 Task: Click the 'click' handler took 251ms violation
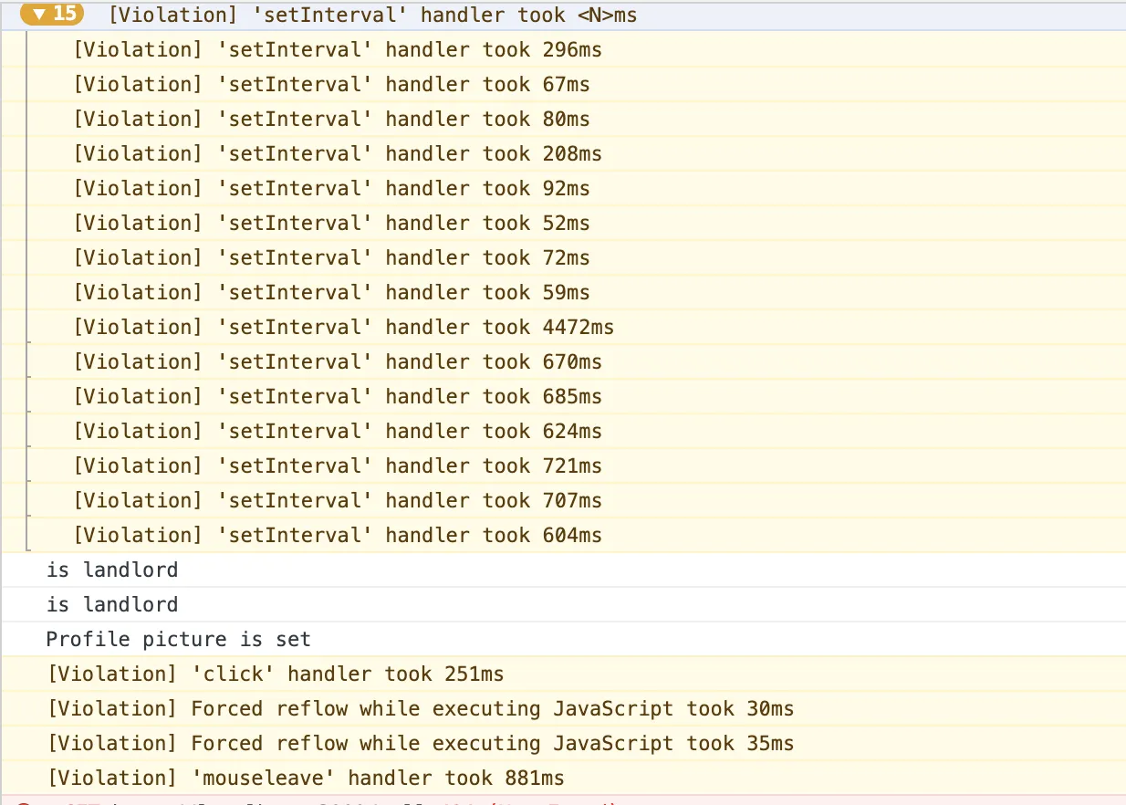[276, 674]
